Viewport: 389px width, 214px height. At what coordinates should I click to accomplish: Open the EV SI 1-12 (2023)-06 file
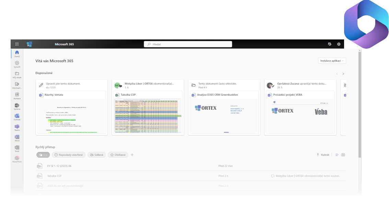59,166
